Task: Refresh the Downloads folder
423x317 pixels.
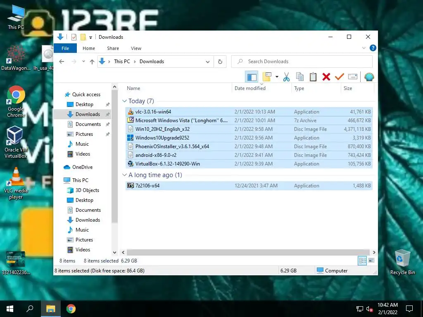Action: coord(220,62)
